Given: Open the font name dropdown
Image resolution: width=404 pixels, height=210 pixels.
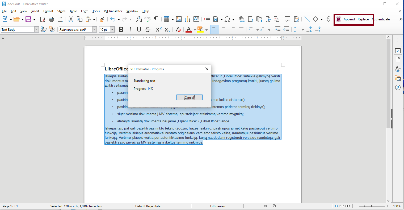Looking at the screenshot, I should [x=94, y=30].
